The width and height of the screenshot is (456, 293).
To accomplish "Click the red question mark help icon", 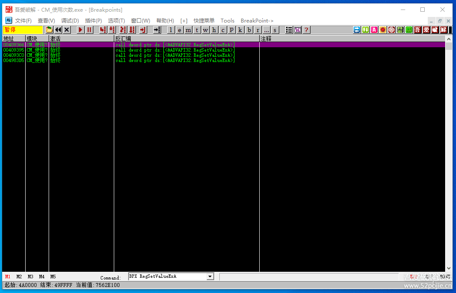I will point(307,30).
